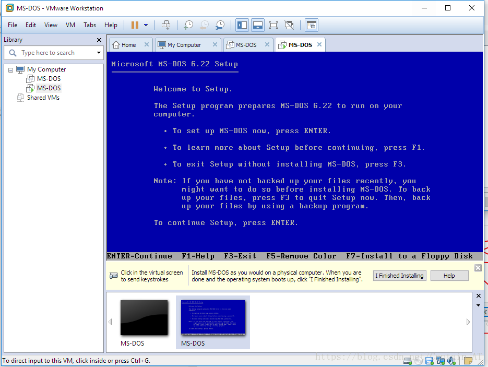Toggle console view toolbar icon
This screenshot has width=488, height=367.
[x=311, y=25]
